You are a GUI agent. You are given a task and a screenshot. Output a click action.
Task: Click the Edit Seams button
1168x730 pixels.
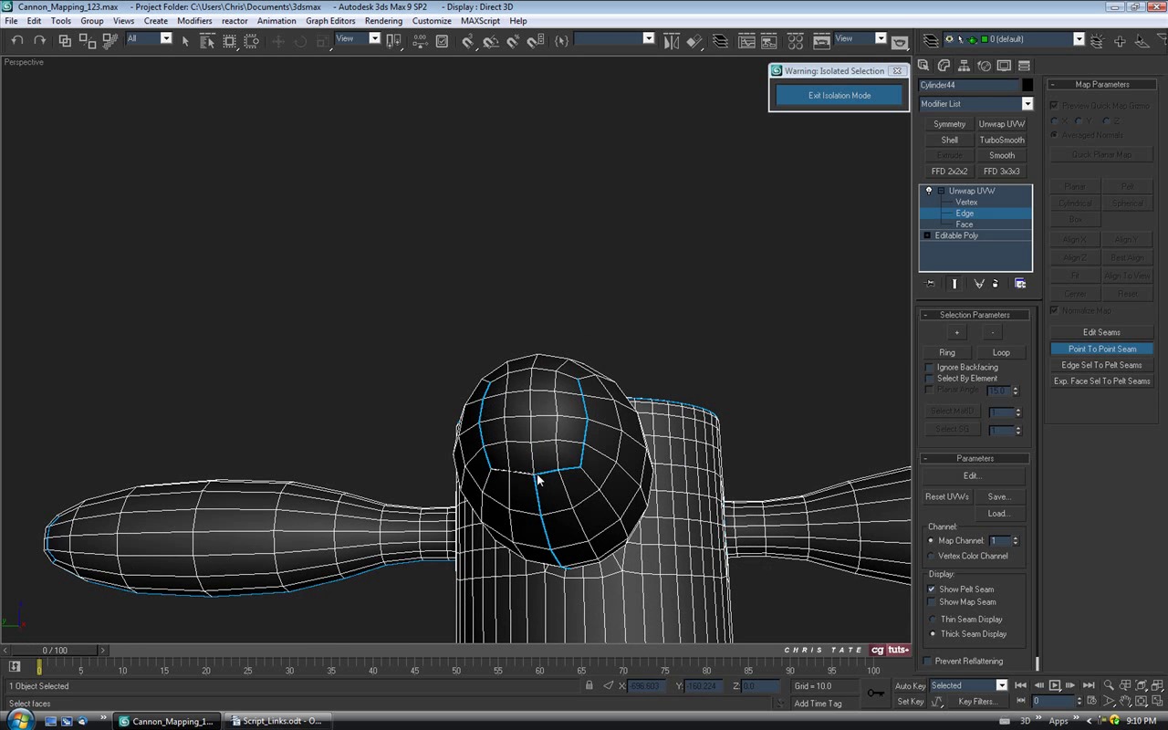[1101, 333]
